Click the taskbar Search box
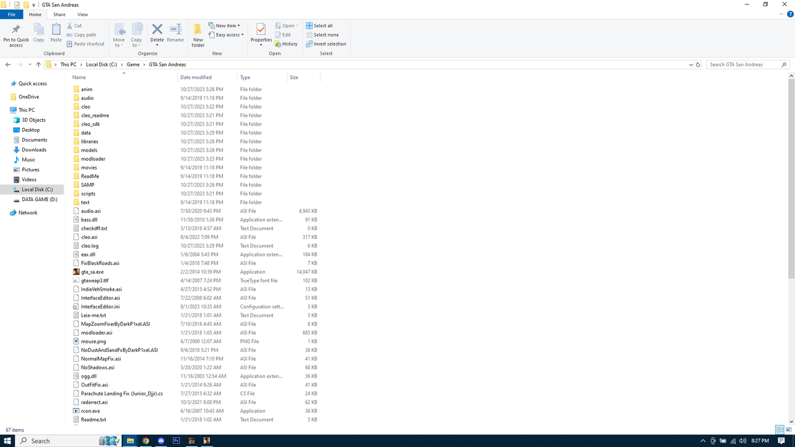Screen dimensions: 795x447 pos(68,441)
